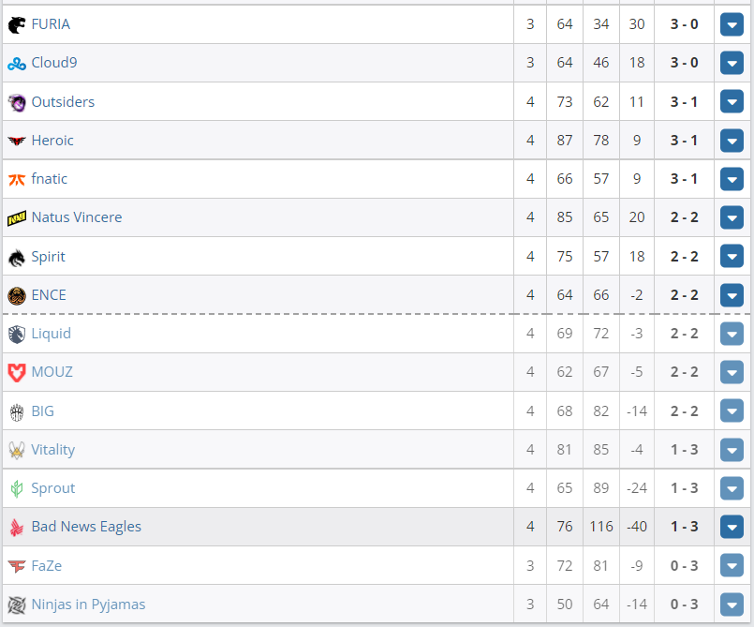
Task: Expand Bad News Eagles match details
Action: pos(732,527)
